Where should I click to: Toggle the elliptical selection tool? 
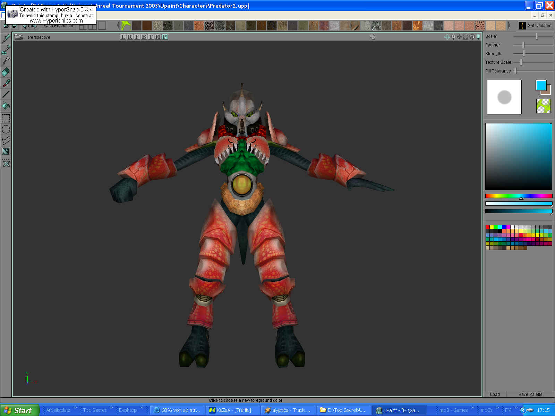(6, 129)
